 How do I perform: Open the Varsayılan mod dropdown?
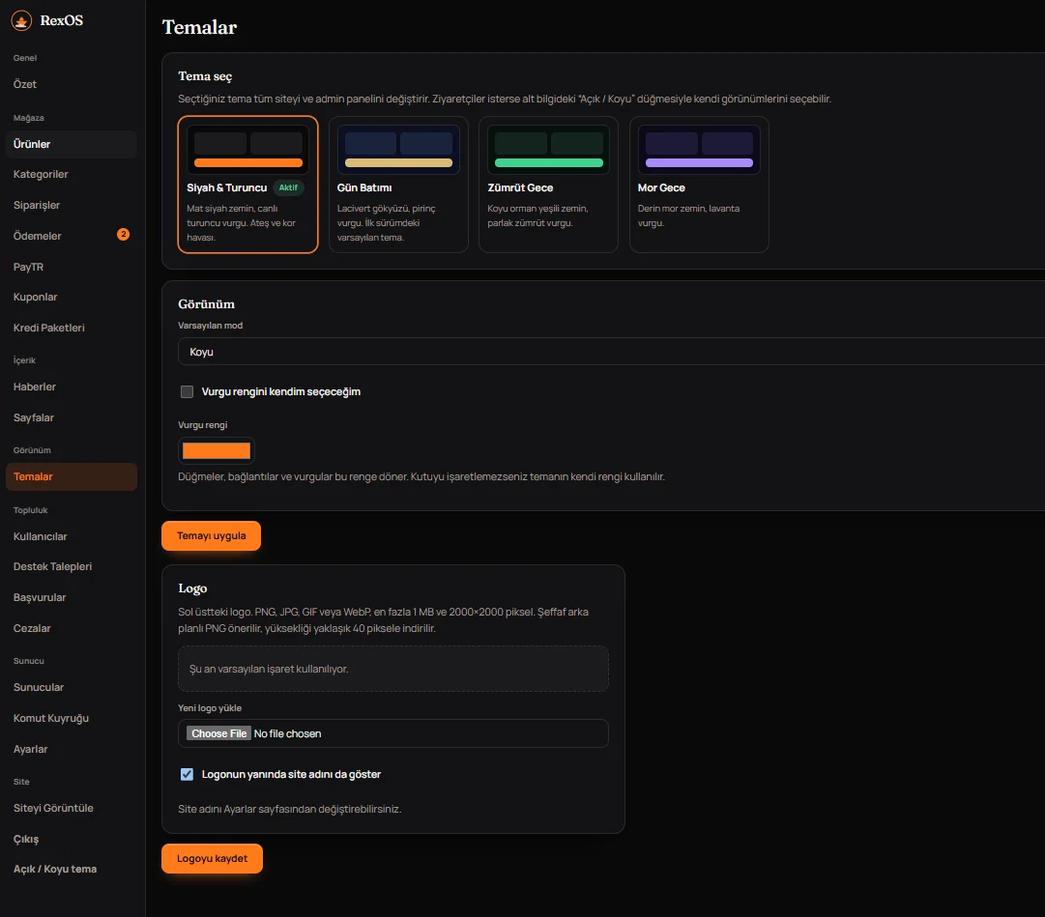click(611, 352)
